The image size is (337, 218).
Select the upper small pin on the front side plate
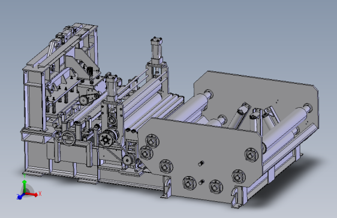(201, 163)
